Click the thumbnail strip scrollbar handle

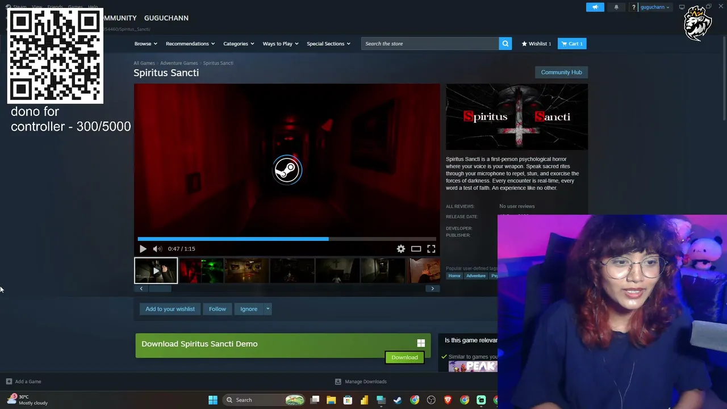[x=160, y=289]
